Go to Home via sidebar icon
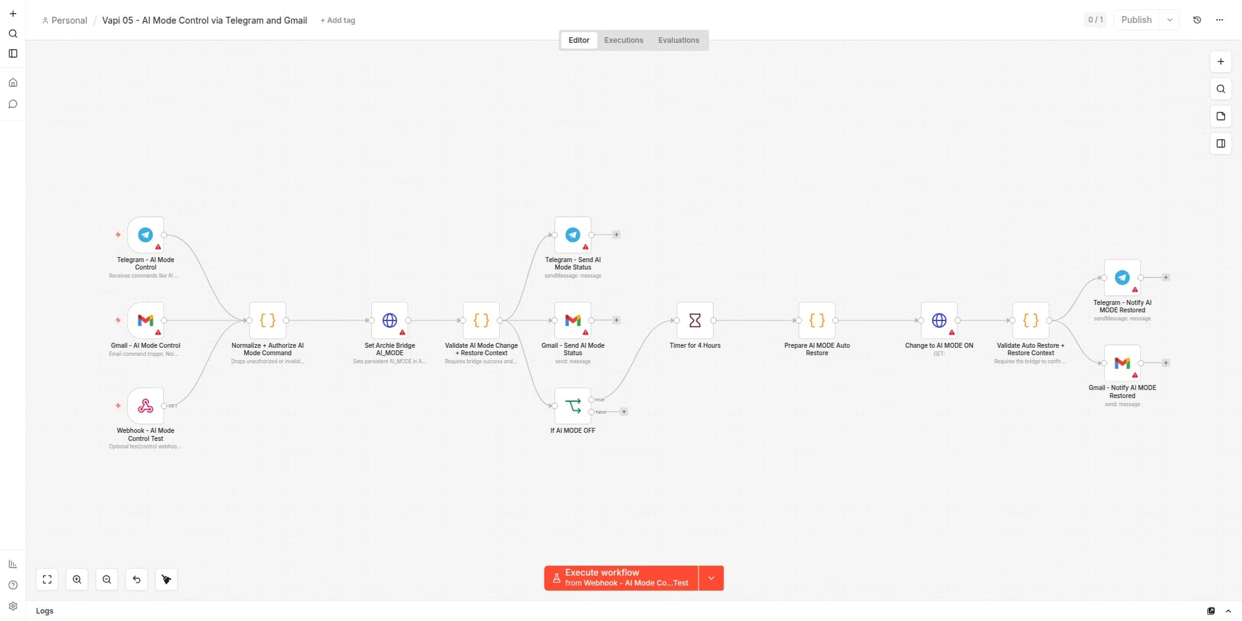 [13, 83]
